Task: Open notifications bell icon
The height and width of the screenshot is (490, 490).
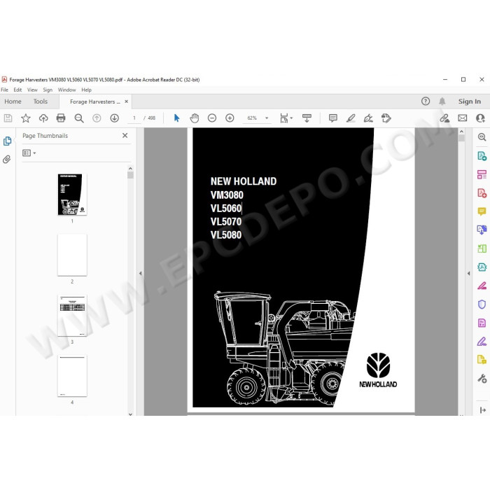Action: 442,101
